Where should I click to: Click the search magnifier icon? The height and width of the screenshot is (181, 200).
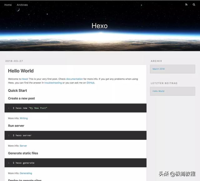(x=194, y=5)
